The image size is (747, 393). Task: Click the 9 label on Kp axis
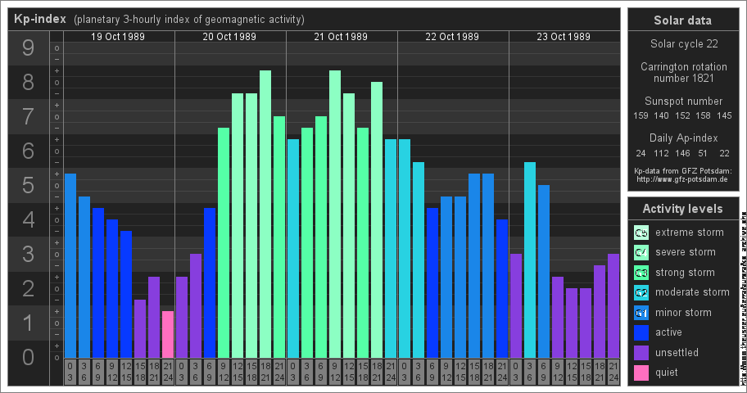point(28,48)
